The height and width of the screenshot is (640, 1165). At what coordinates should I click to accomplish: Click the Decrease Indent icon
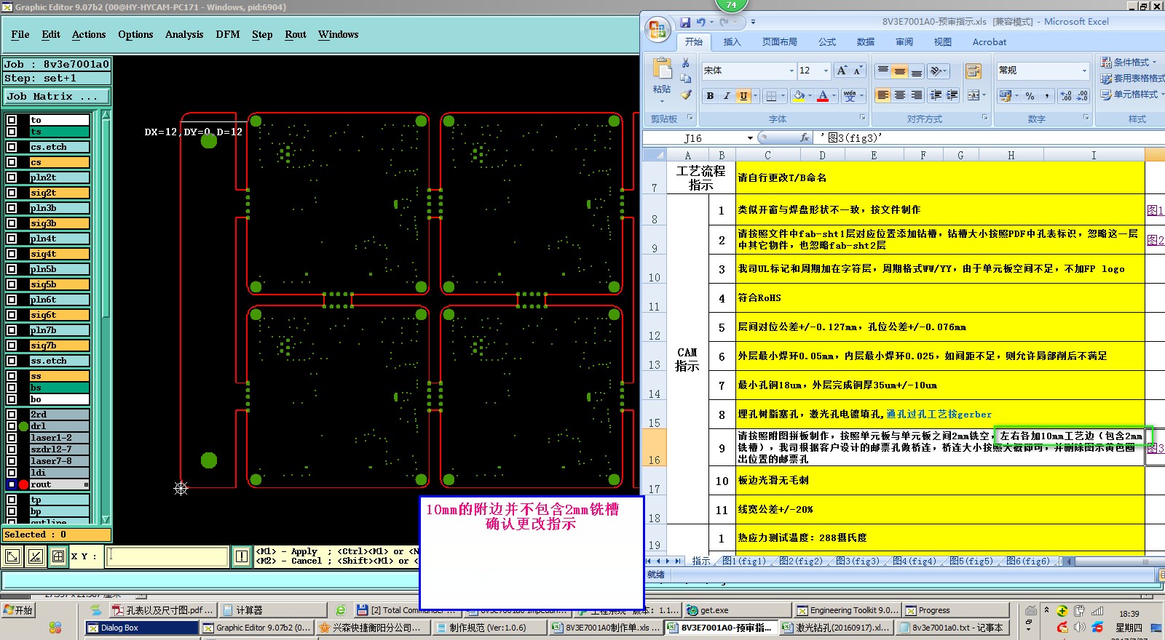point(936,95)
